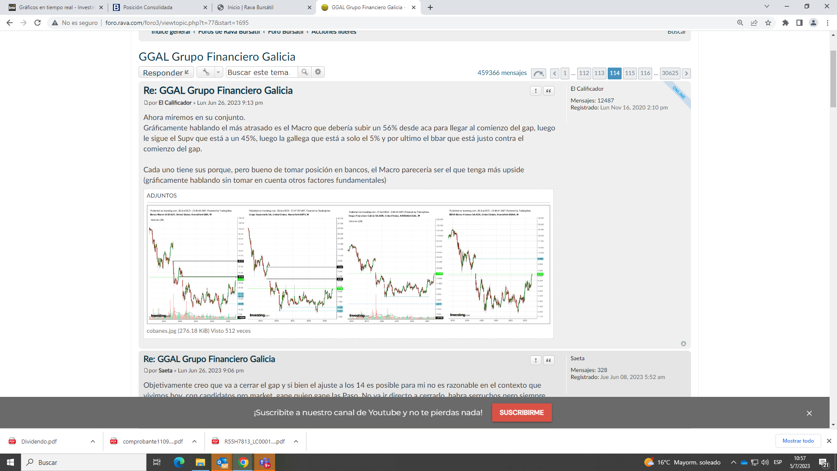Open a new browser tab
This screenshot has width=837, height=471.
(430, 7)
